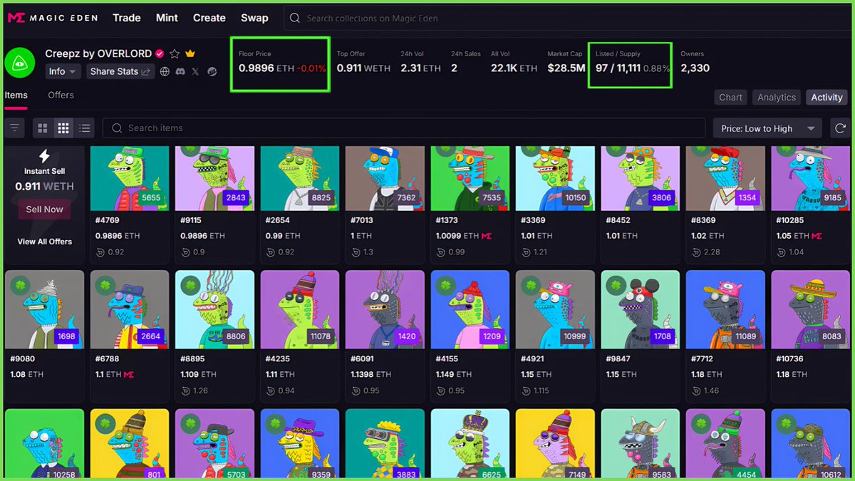The width and height of the screenshot is (855, 481).
Task: Open the Creepz #4769 thumbnail
Action: [x=130, y=178]
